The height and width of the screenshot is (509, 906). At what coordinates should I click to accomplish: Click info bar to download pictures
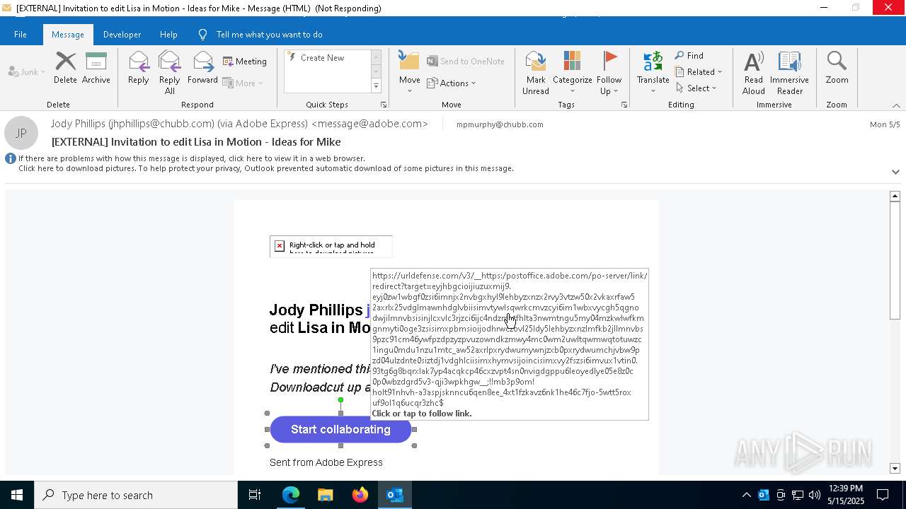pos(266,168)
